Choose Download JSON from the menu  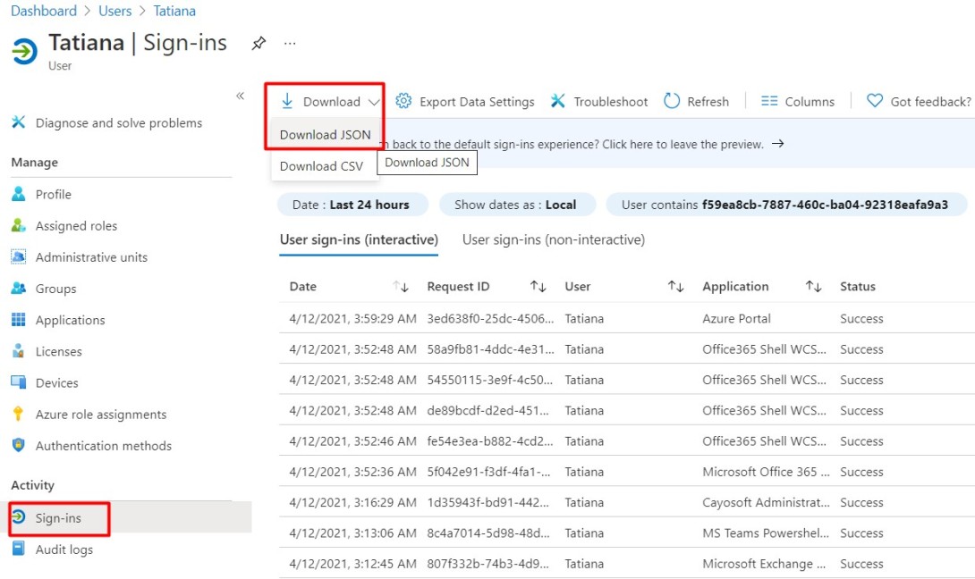(326, 134)
